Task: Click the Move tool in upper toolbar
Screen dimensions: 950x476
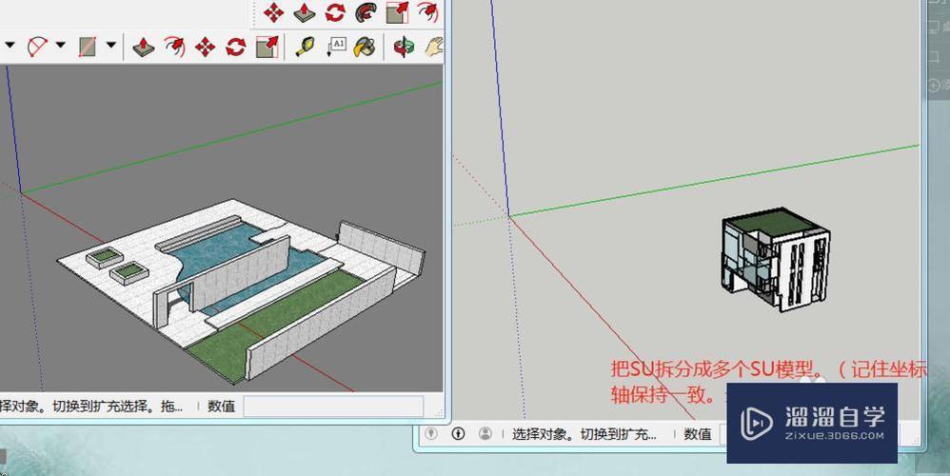Action: [x=273, y=12]
